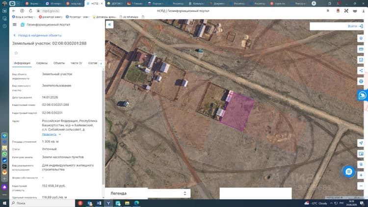Share the map view
The height and width of the screenshot is (207, 368).
(x=361, y=71)
